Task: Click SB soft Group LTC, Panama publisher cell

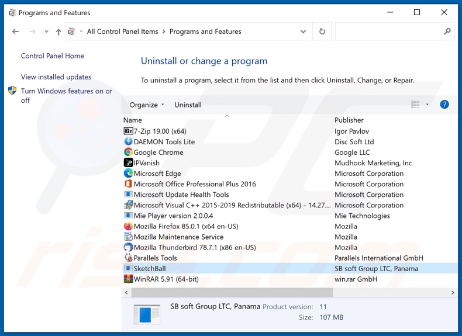Action: (376, 269)
